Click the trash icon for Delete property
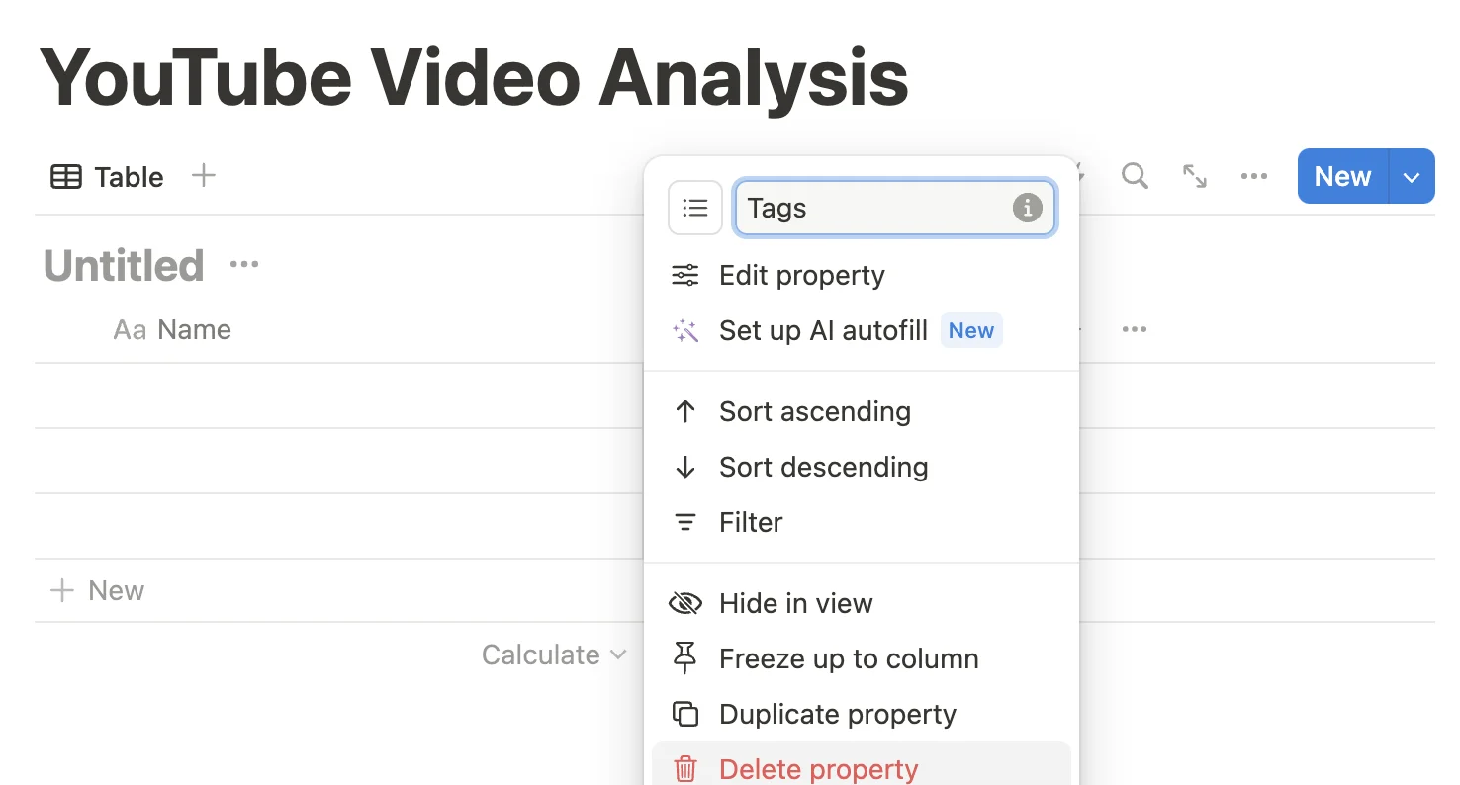1460x785 pixels. (685, 769)
